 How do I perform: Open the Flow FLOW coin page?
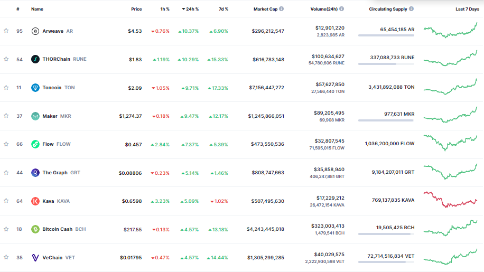[57, 144]
